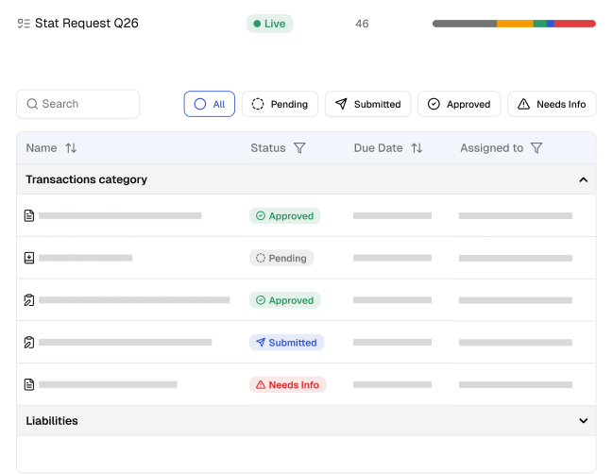Click the Live status badge
This screenshot has height=474, width=613.
[x=270, y=24]
